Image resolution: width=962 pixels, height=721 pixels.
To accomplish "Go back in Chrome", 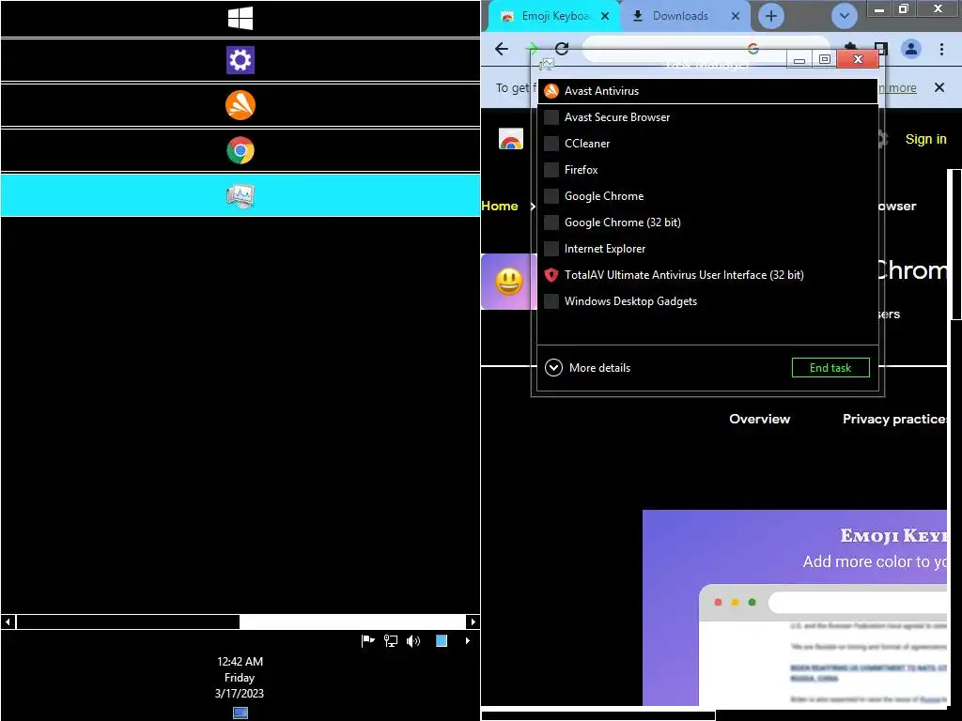I will pos(502,49).
